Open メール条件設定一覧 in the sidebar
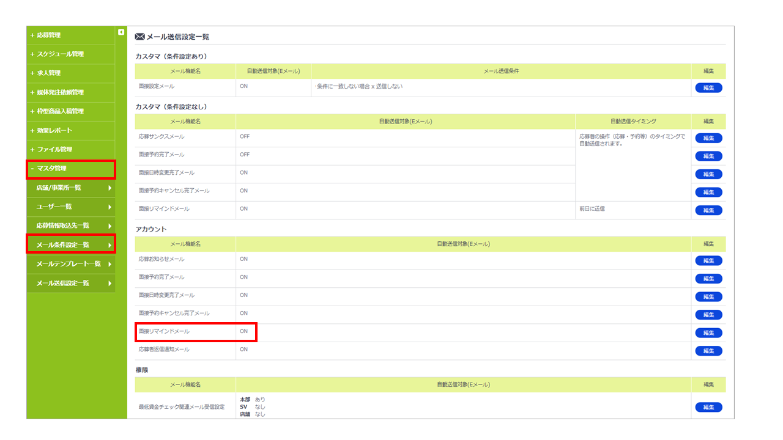 click(70, 245)
